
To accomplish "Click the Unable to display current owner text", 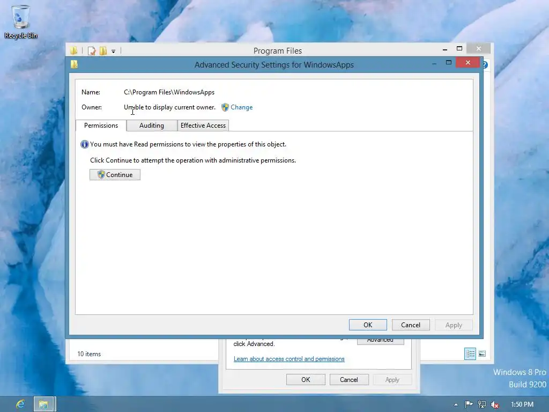I will point(169,107).
